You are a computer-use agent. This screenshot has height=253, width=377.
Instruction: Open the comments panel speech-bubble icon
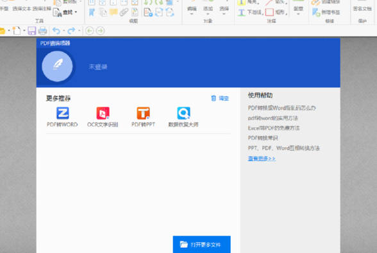113,12
